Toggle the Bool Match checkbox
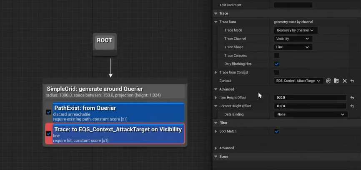This screenshot has height=170, width=361. point(276,131)
